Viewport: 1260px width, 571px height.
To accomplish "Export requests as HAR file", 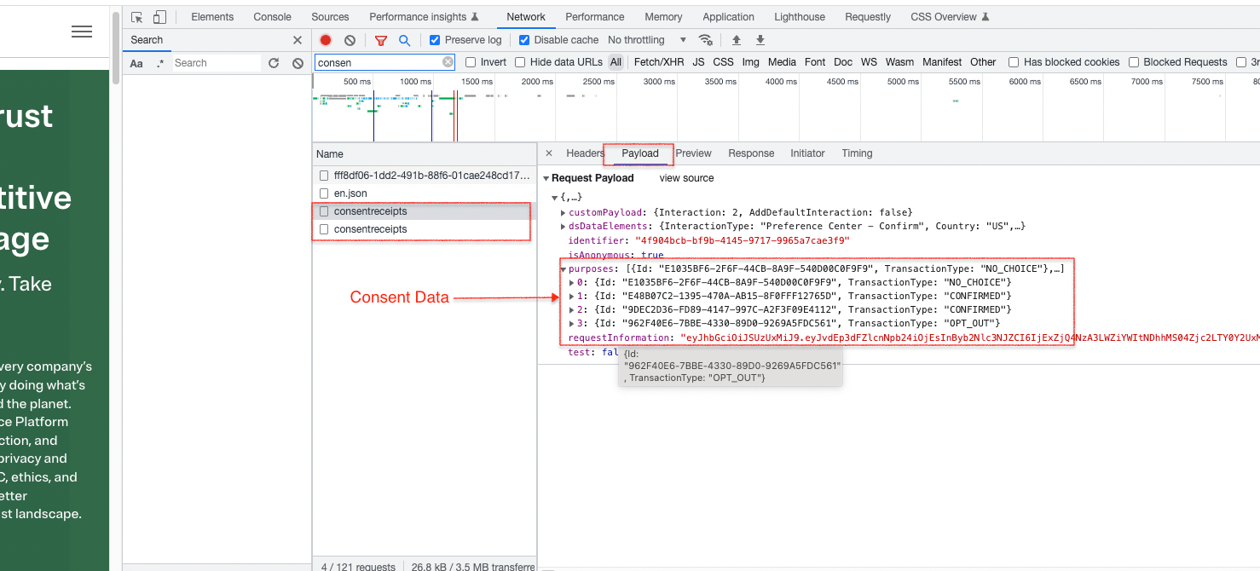I will pos(760,39).
